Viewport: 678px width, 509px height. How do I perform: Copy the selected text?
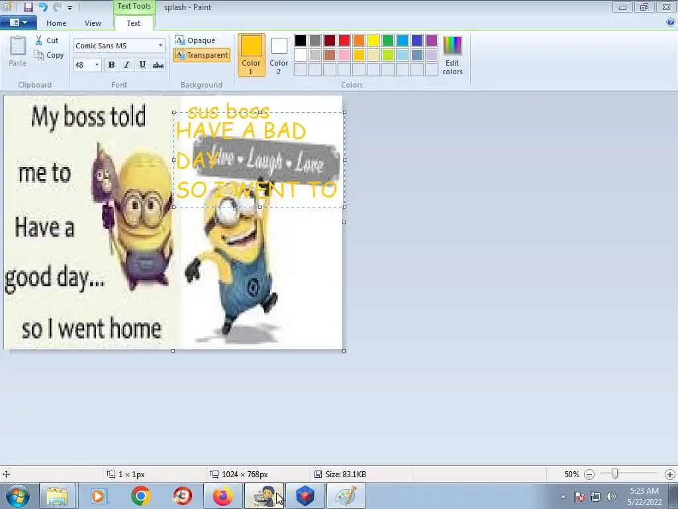49,55
